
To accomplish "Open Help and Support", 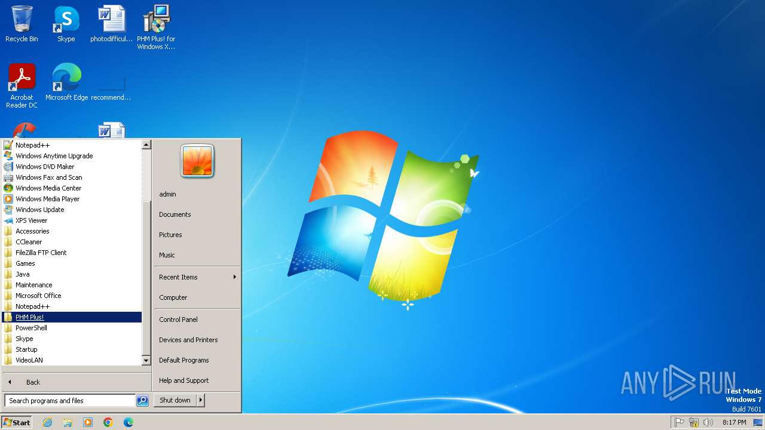I will 197,380.
